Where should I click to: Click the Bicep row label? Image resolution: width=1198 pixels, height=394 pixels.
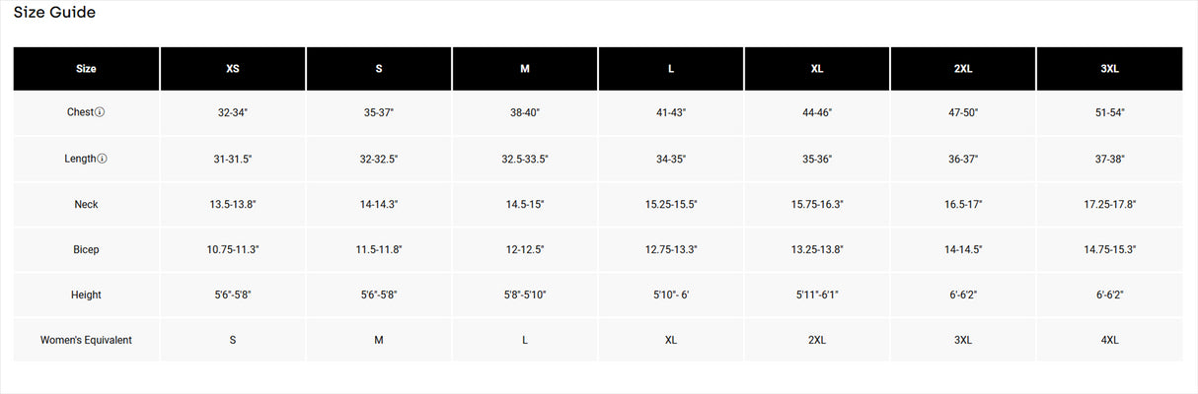tap(86, 249)
